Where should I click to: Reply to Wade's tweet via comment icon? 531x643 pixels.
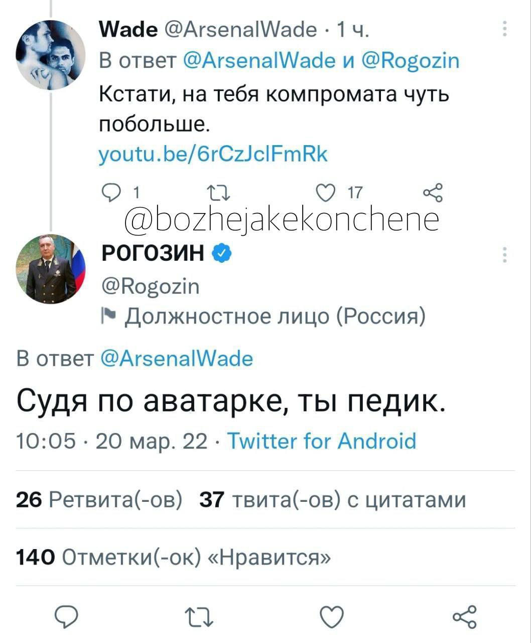(109, 192)
